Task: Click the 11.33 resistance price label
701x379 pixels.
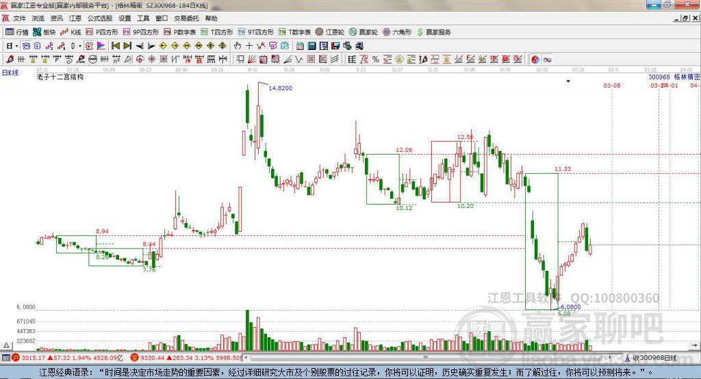Action: tap(563, 168)
